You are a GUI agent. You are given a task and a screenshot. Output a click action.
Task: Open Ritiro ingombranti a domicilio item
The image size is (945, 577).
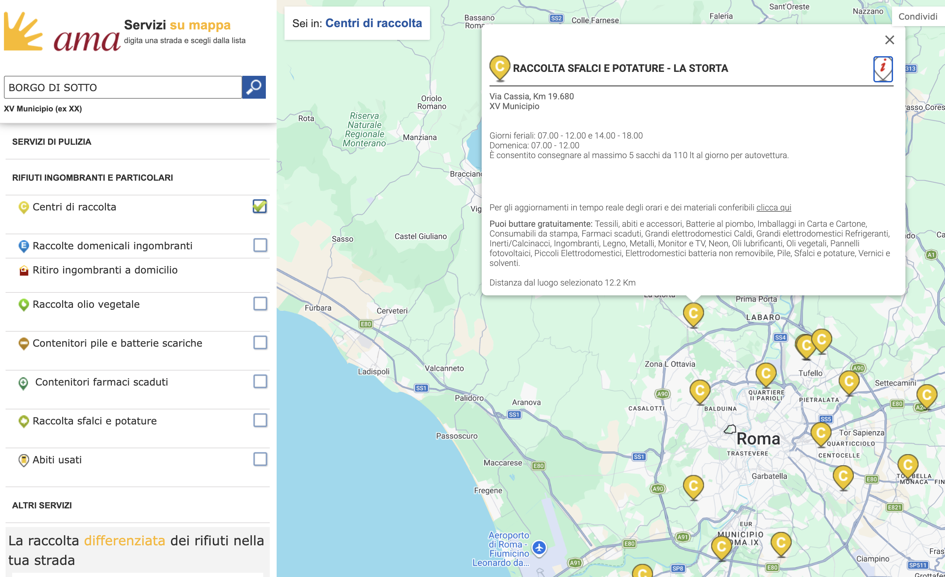click(105, 270)
